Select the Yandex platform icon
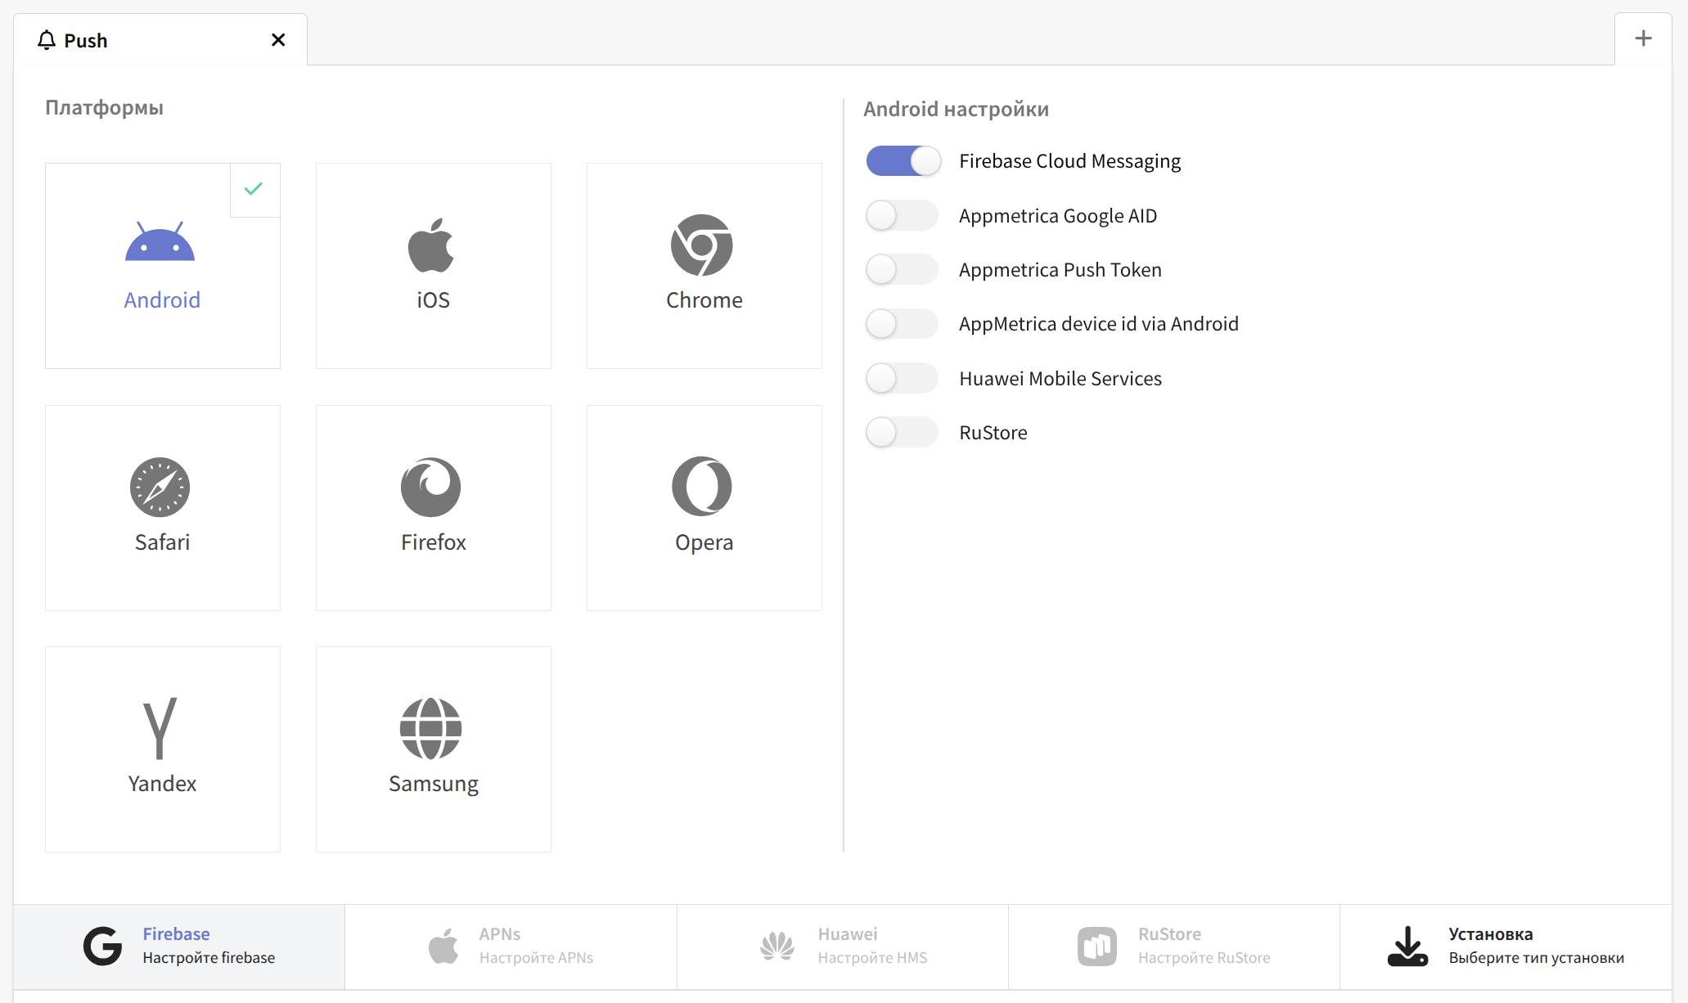 tap(160, 728)
